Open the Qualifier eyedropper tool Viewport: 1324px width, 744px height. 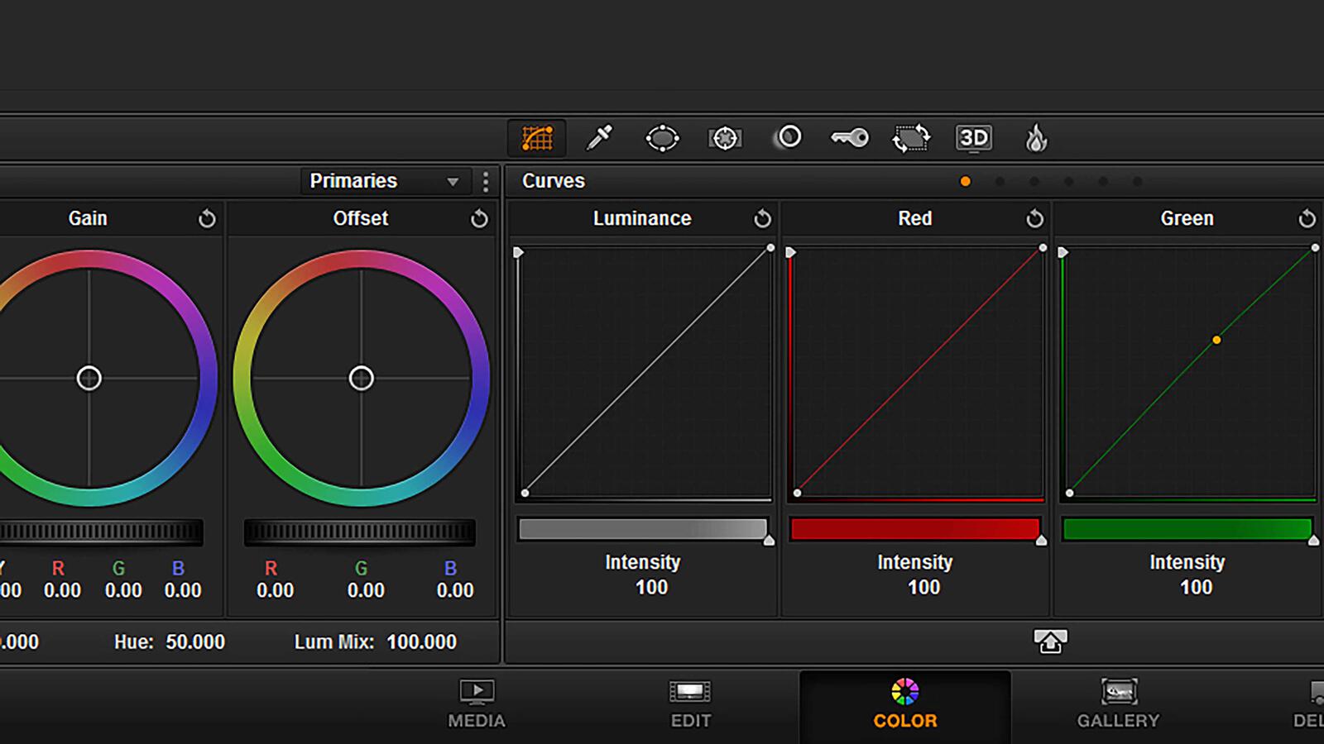click(599, 138)
